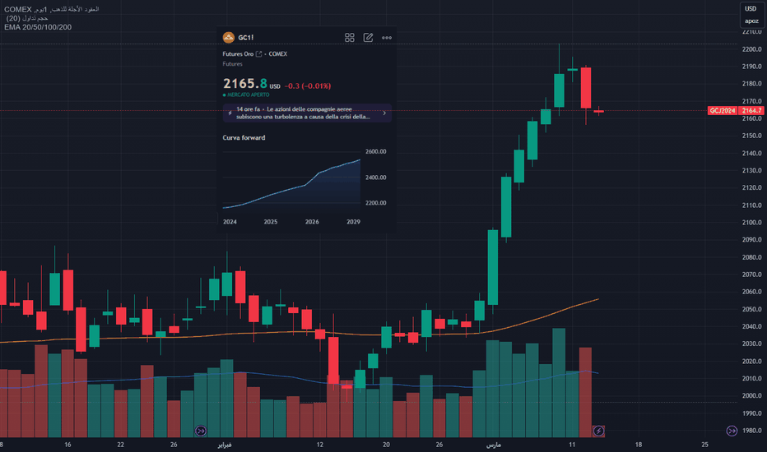Image resolution: width=767 pixels, height=452 pixels.
Task: Click the COMEX exchange label in popup
Action: tap(278, 53)
